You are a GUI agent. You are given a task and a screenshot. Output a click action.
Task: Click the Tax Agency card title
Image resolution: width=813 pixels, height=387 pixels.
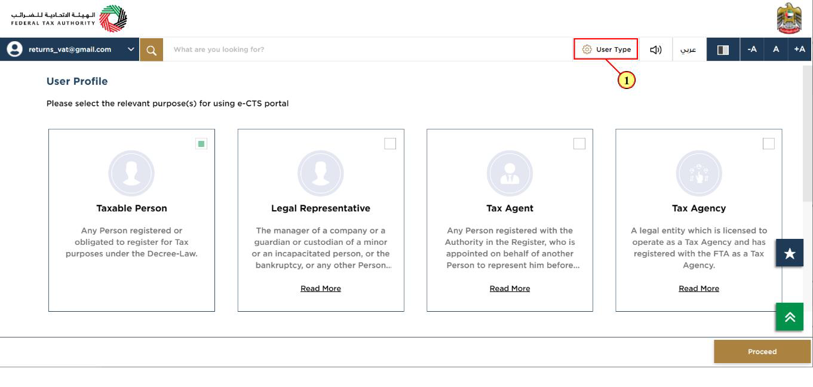[699, 208]
